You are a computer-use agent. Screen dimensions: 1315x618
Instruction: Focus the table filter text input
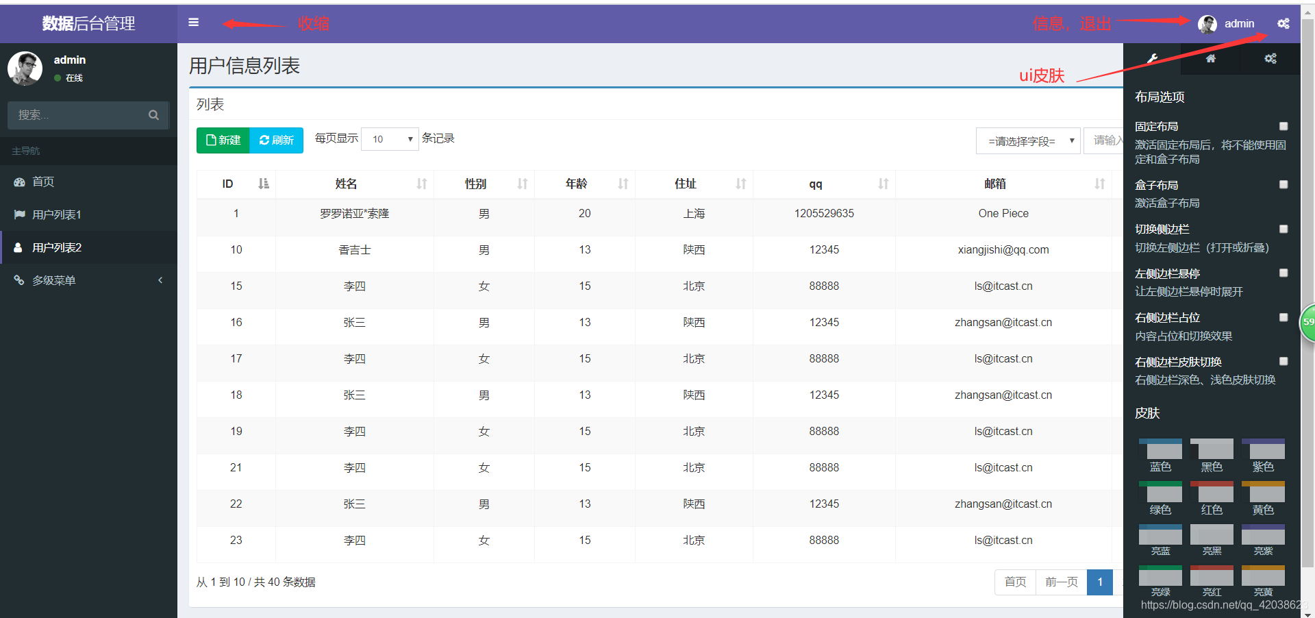point(1103,141)
